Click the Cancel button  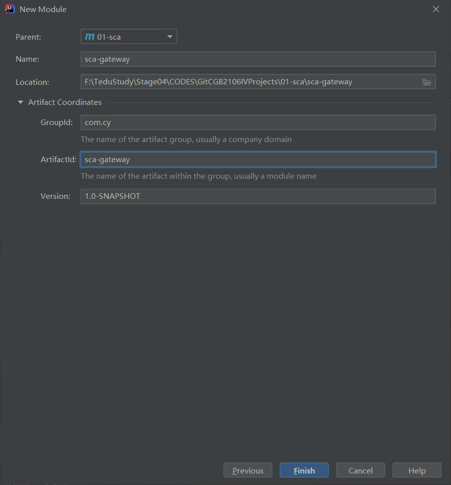(361, 470)
